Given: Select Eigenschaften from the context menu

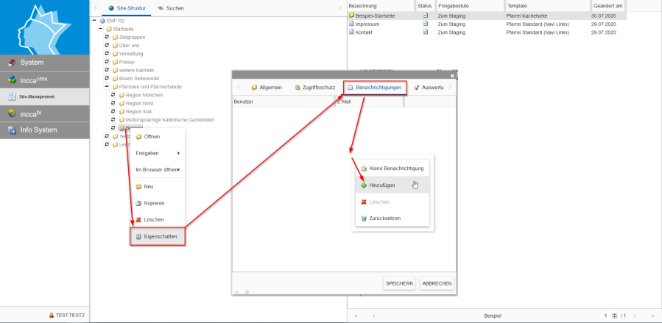Looking at the screenshot, I should click(x=158, y=237).
